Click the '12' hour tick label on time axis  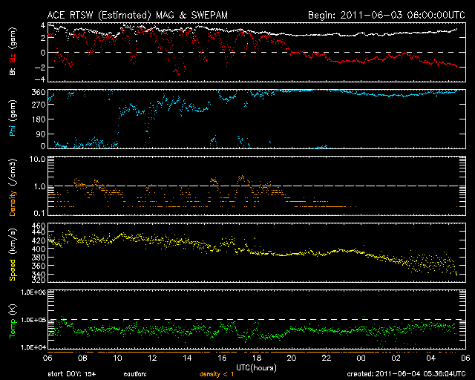(152, 358)
